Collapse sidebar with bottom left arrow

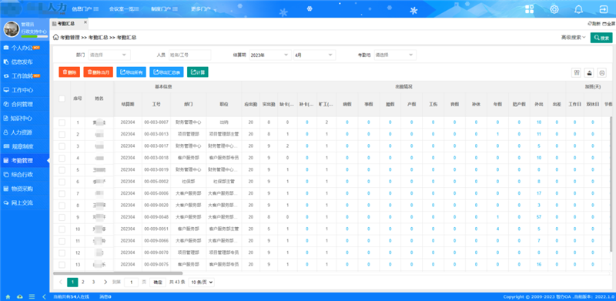click(44, 296)
